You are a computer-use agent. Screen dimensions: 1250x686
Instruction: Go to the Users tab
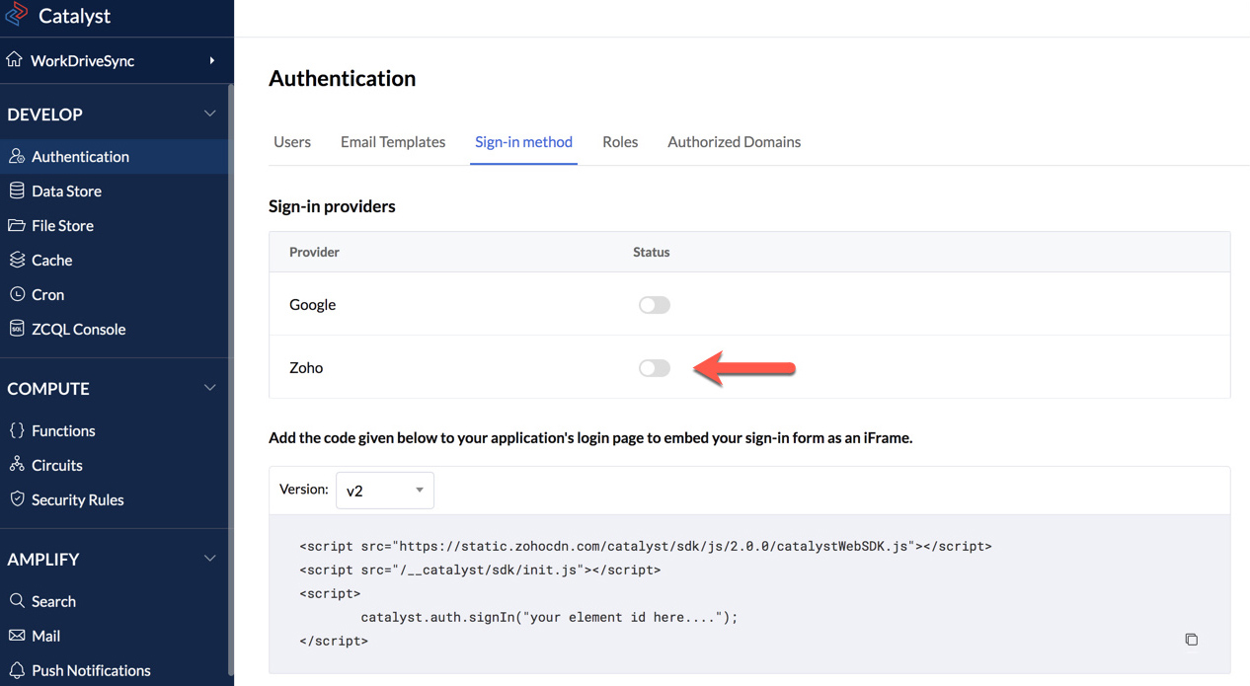(x=291, y=141)
